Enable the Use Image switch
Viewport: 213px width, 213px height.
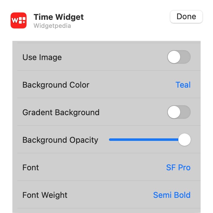(179, 57)
